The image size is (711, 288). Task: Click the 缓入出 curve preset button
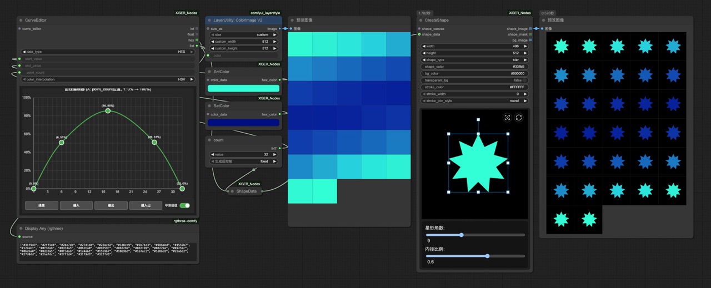pos(146,205)
